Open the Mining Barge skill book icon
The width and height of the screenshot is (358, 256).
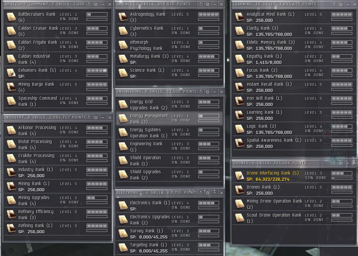coord(11,87)
